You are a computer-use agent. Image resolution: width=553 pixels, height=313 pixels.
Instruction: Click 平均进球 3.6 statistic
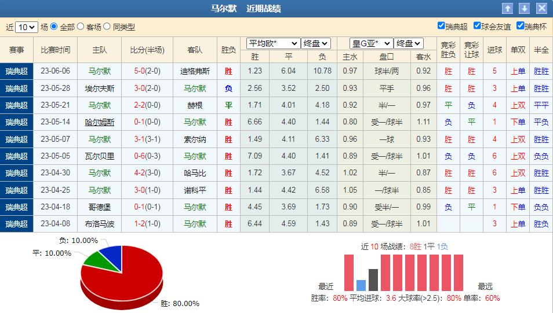(373, 298)
